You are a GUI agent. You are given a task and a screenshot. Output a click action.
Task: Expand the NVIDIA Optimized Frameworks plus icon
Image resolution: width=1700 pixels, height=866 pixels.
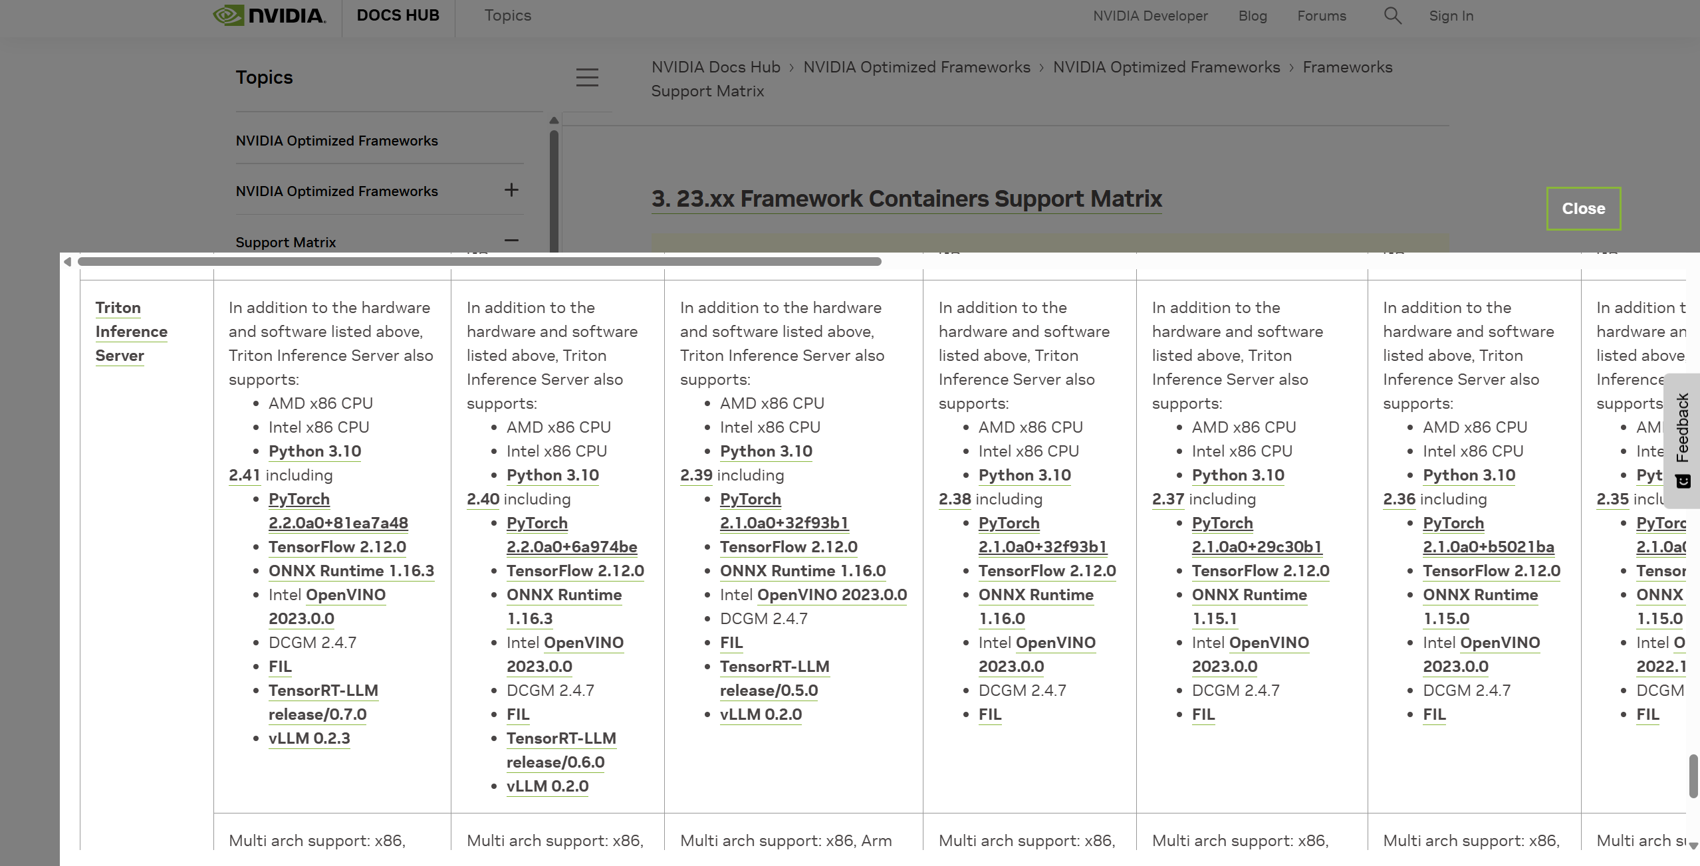[511, 190]
